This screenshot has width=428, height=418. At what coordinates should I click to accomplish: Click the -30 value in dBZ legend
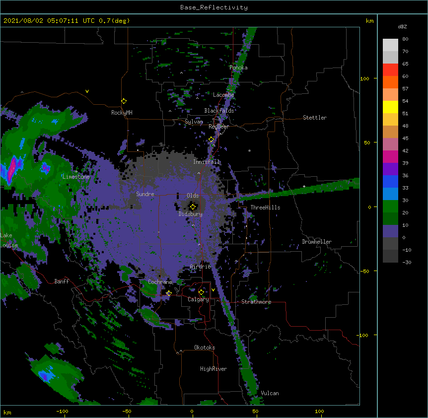tap(407, 262)
